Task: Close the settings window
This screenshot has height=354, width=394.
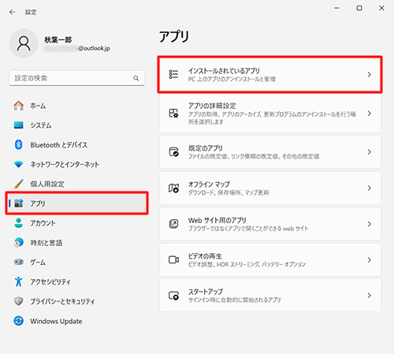Action: pyautogui.click(x=381, y=8)
